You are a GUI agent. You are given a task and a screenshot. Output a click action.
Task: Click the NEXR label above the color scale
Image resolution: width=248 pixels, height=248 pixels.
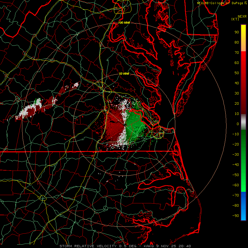(x=242, y=17)
